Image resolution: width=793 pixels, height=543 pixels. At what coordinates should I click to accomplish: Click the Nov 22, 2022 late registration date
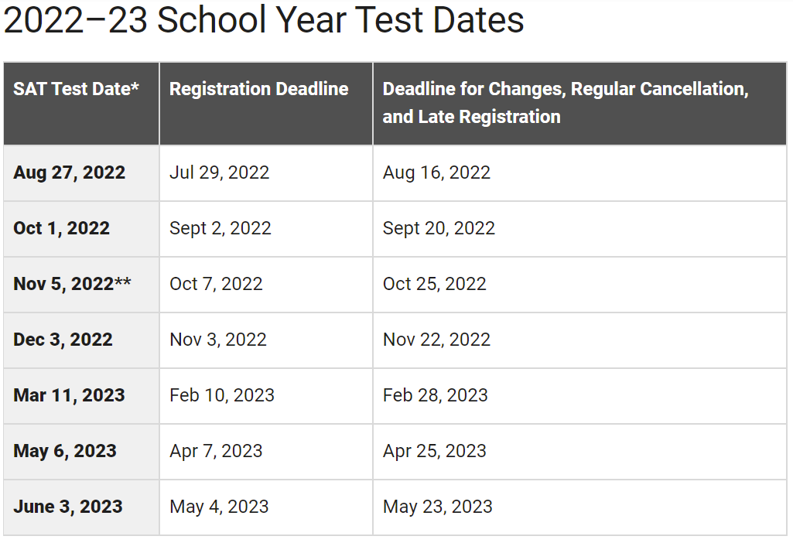pyautogui.click(x=436, y=340)
